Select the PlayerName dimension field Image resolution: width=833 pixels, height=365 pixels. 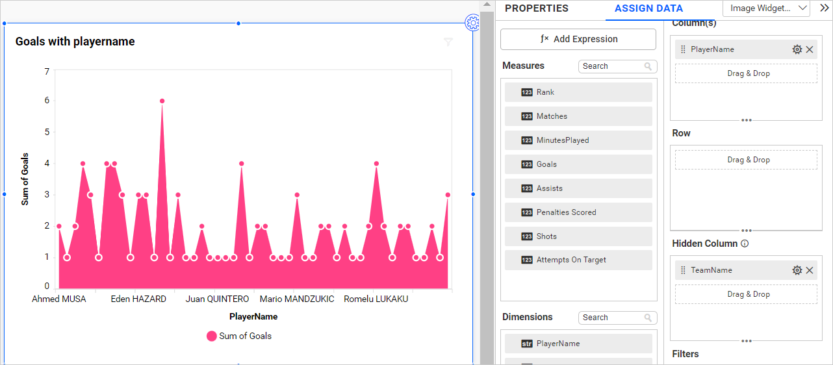point(578,344)
